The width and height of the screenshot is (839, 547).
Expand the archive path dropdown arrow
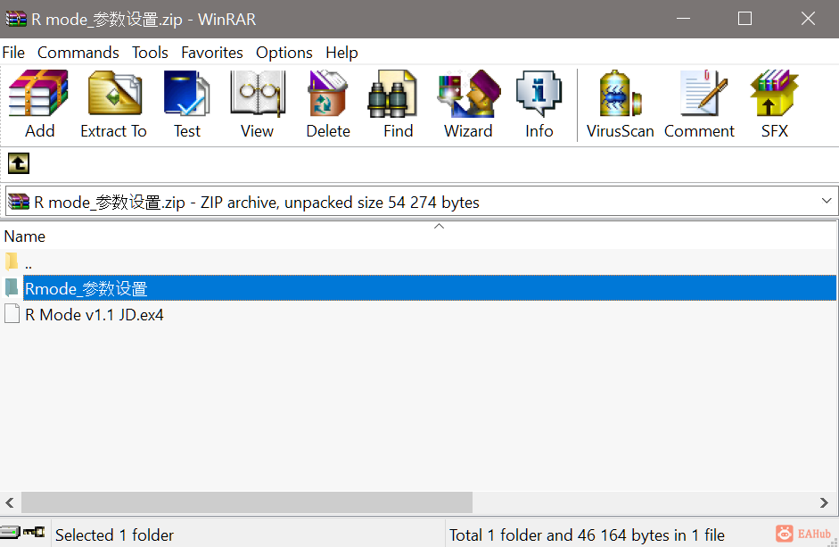point(827,201)
